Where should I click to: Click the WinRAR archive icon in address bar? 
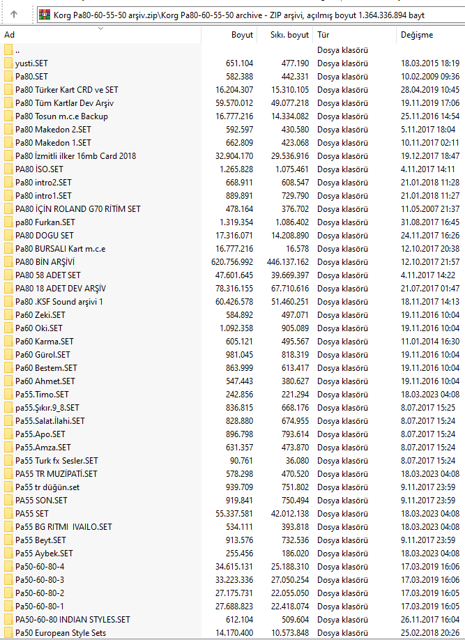[43, 15]
